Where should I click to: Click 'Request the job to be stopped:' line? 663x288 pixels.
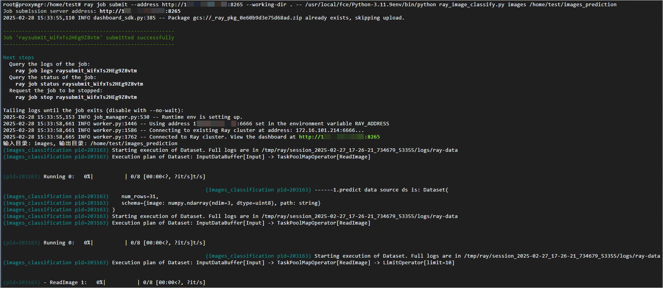tap(56, 91)
